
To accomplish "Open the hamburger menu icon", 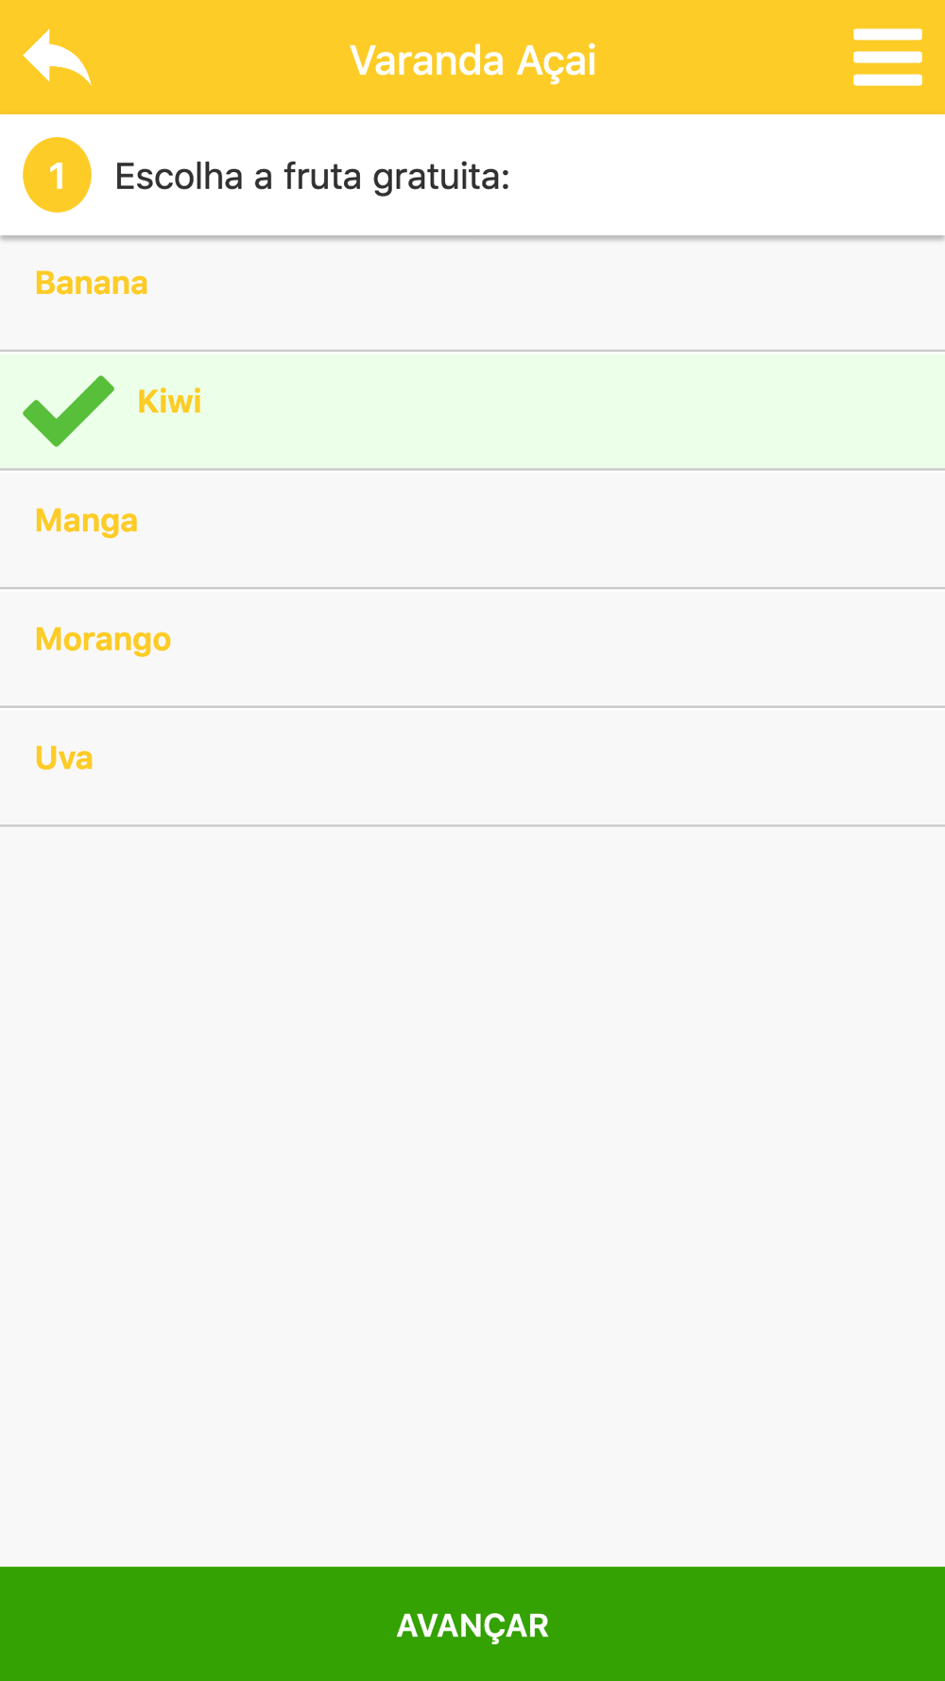I will coord(887,57).
